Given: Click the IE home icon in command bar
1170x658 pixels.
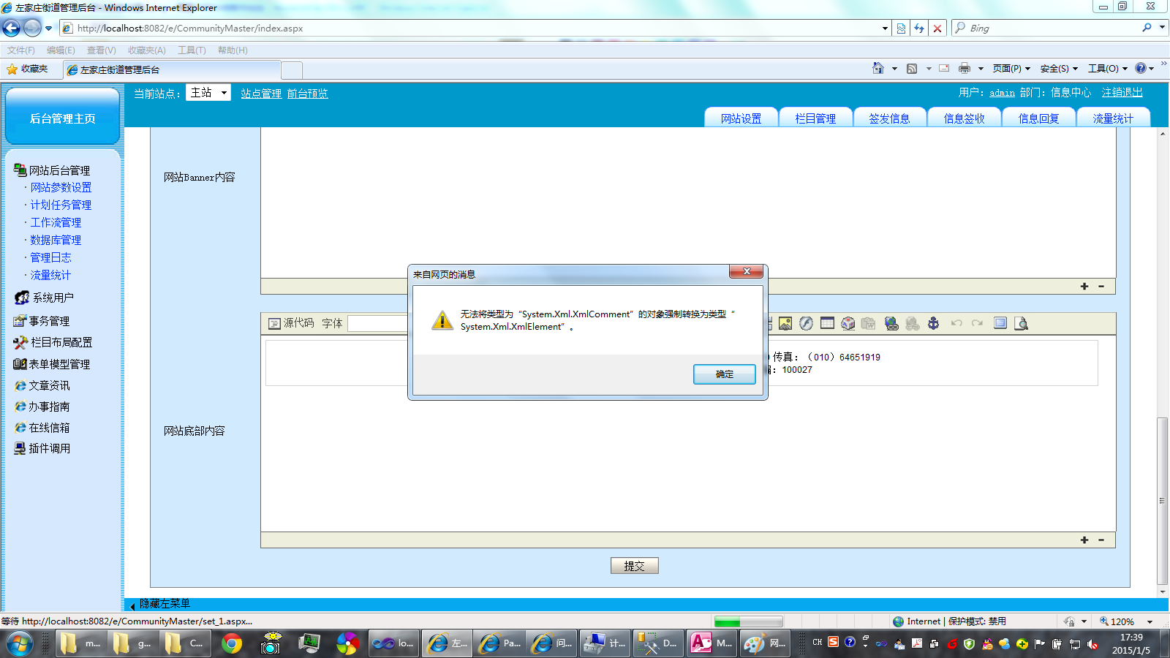Looking at the screenshot, I should [x=877, y=68].
